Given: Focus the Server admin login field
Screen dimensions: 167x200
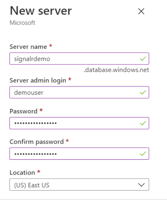Looking at the screenshot, I should click(x=79, y=92).
